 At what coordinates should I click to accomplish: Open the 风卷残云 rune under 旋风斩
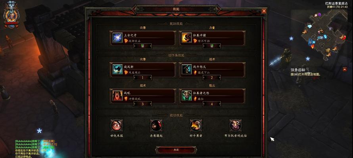click(130, 72)
